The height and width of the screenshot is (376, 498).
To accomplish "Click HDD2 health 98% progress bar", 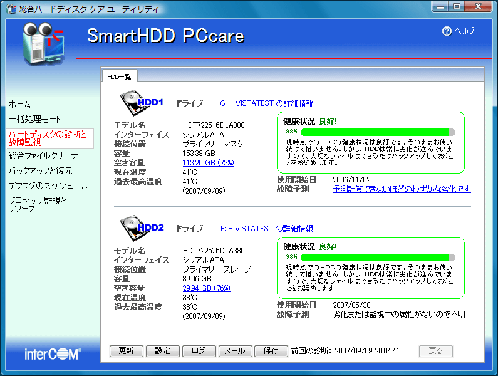I will tap(378, 257).
